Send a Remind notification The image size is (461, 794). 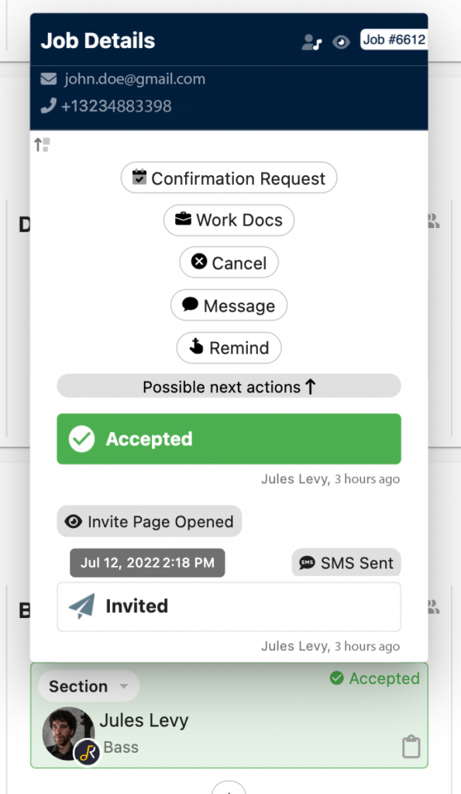pos(229,348)
